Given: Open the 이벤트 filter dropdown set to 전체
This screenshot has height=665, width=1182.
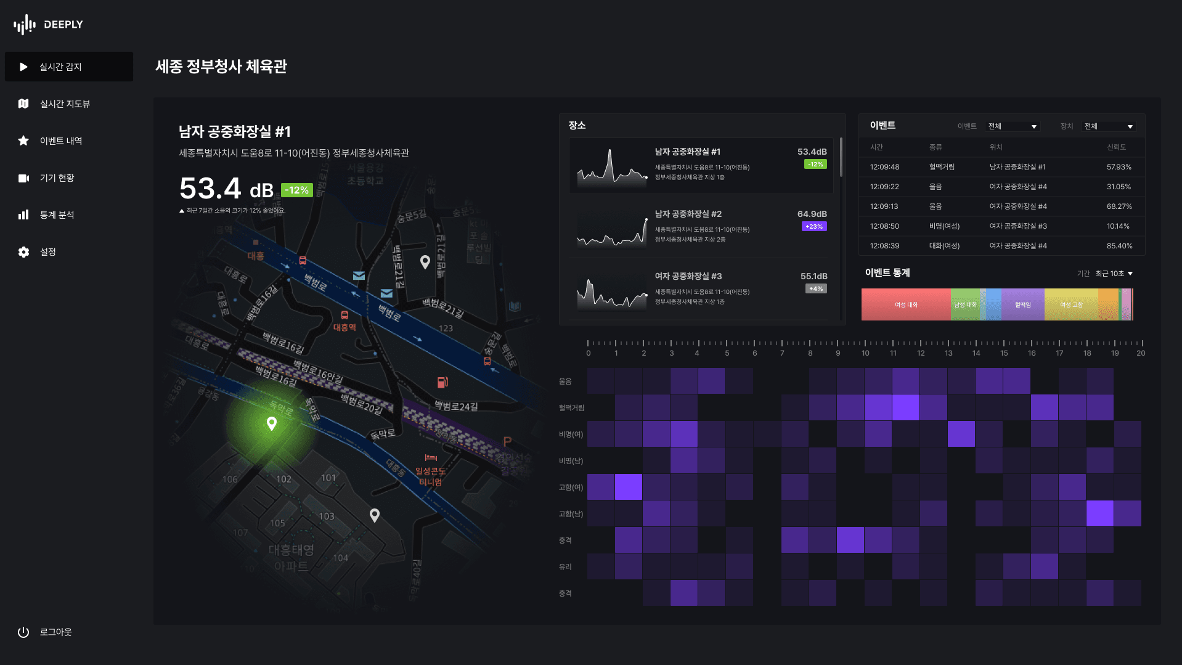Looking at the screenshot, I should [x=1013, y=126].
